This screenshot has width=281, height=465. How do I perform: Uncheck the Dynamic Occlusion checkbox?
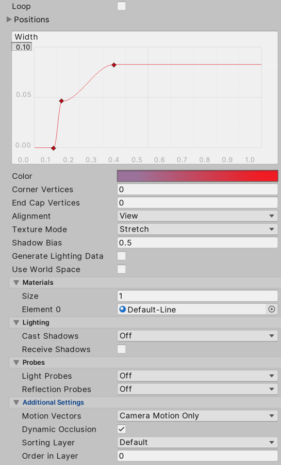[122, 429]
